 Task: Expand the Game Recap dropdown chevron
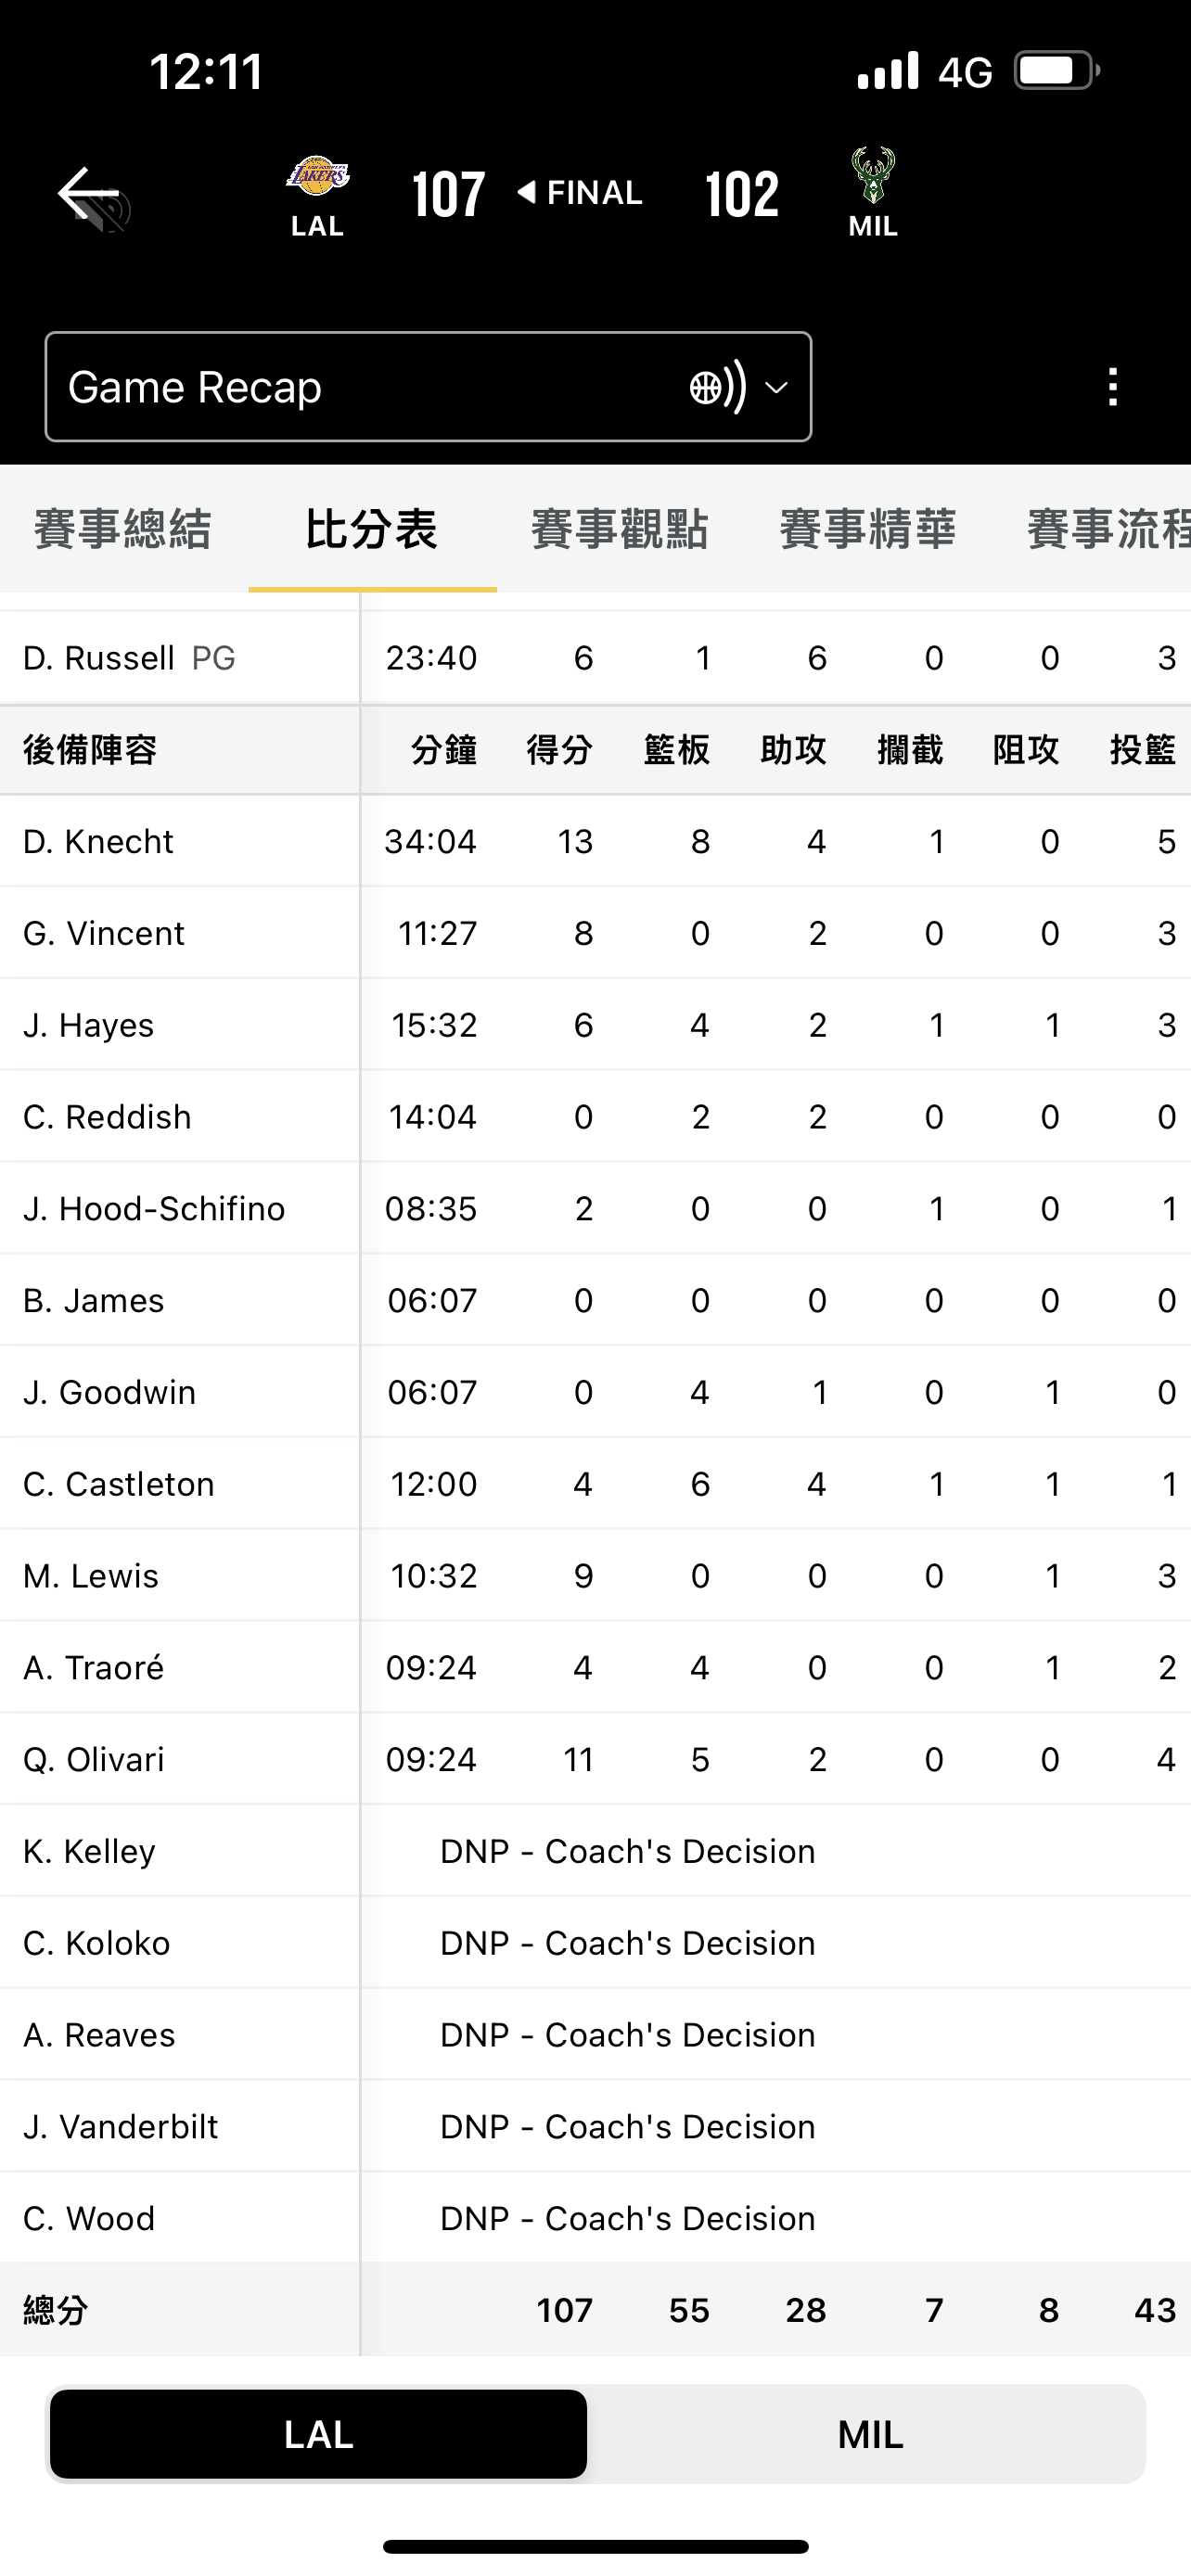tap(776, 388)
